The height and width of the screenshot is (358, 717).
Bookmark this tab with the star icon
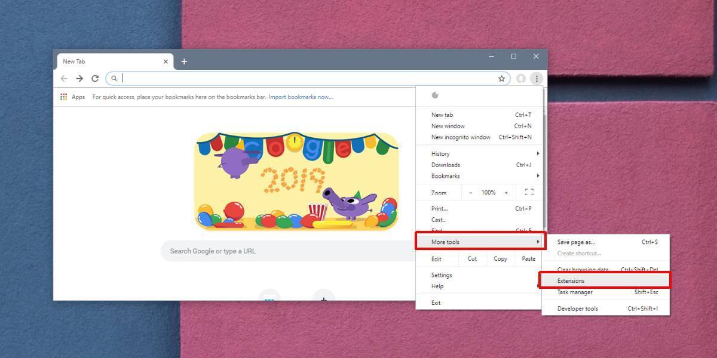[501, 78]
